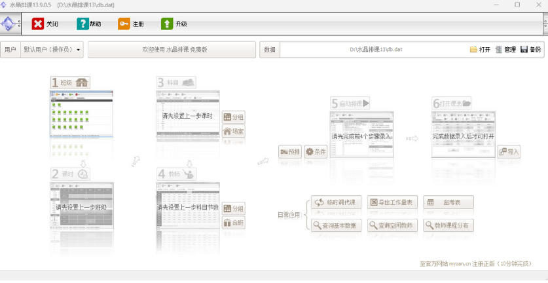Click the green 升级 upgrade arrow icon
This screenshot has height=283, width=548.
coord(167,24)
